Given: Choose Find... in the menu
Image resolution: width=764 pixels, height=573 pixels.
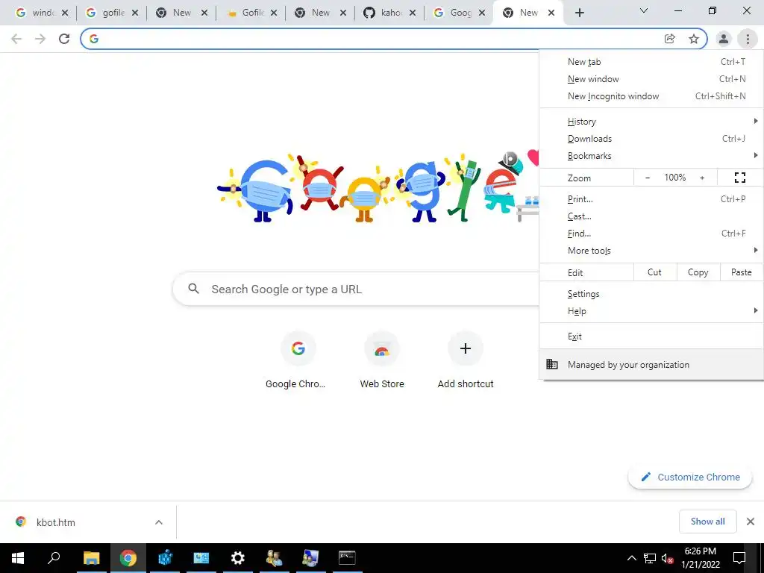Looking at the screenshot, I should pyautogui.click(x=651, y=234).
